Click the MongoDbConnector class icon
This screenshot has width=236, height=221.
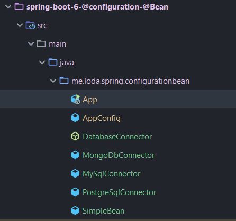pyautogui.click(x=75, y=155)
